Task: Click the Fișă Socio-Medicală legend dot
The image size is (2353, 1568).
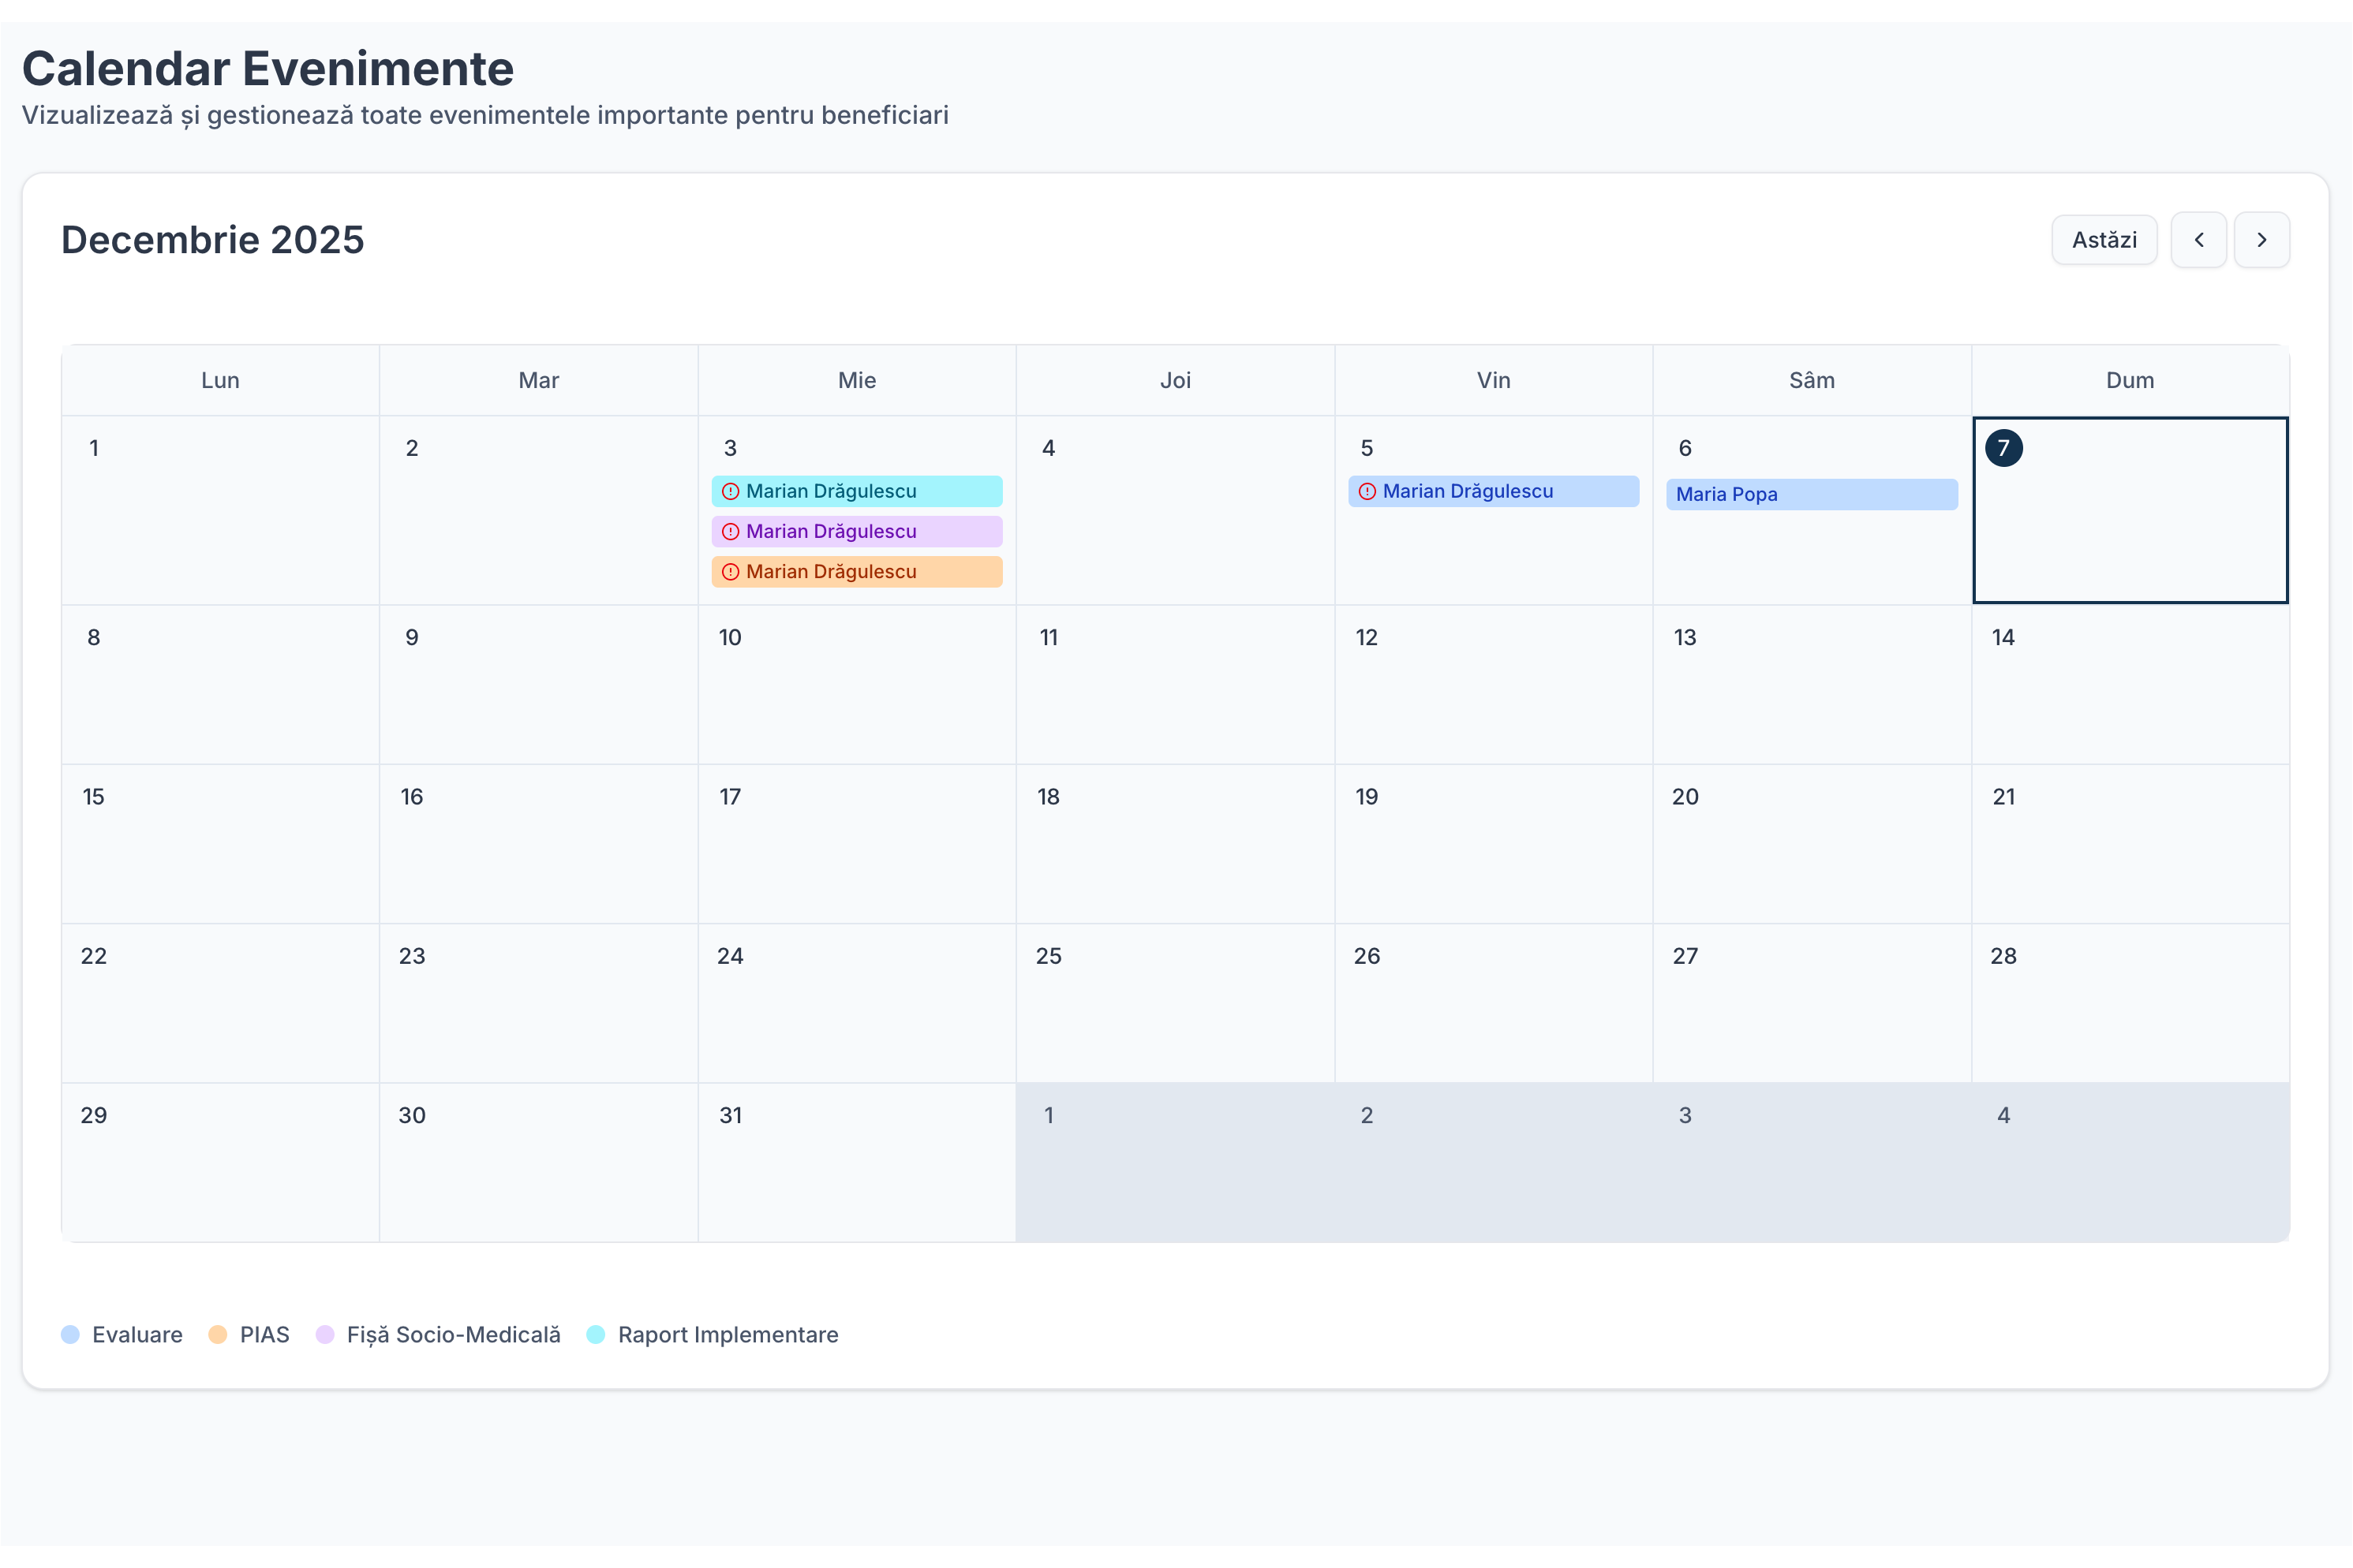Action: click(x=325, y=1334)
